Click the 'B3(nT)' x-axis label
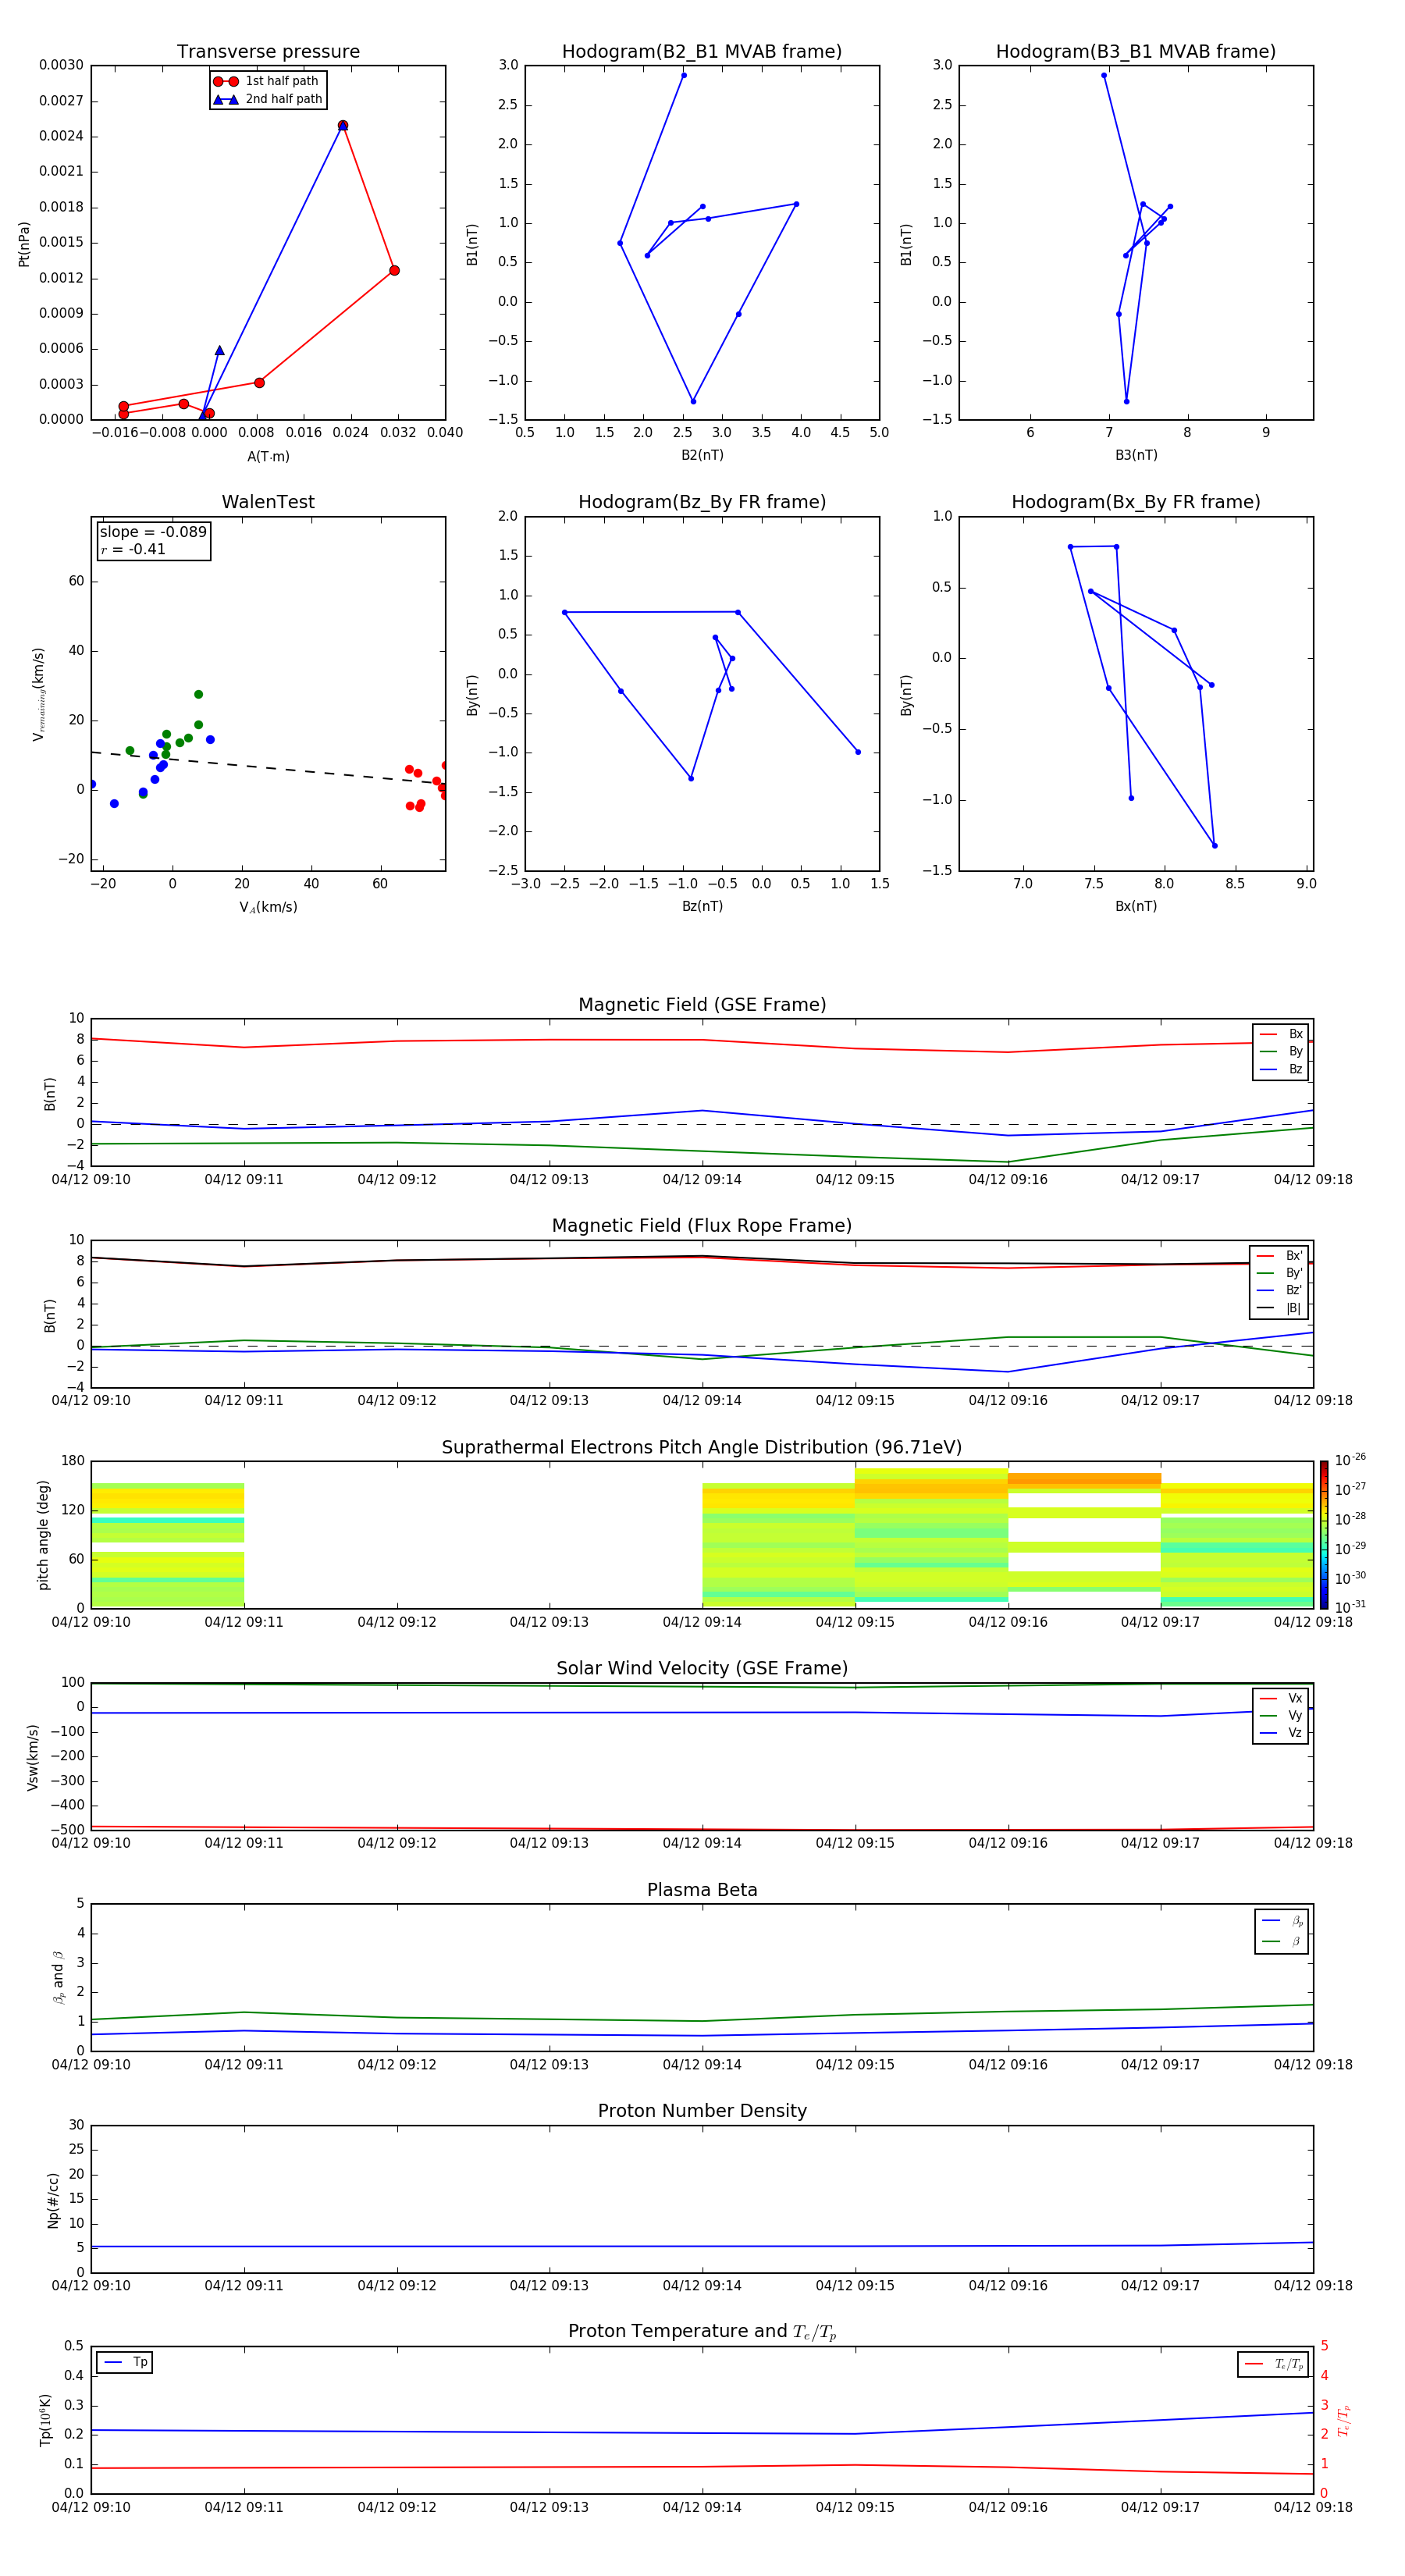 (1136, 455)
